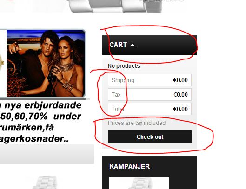Click the white watch thumbnail at bottom left
246x189 pixels.
(45, 182)
